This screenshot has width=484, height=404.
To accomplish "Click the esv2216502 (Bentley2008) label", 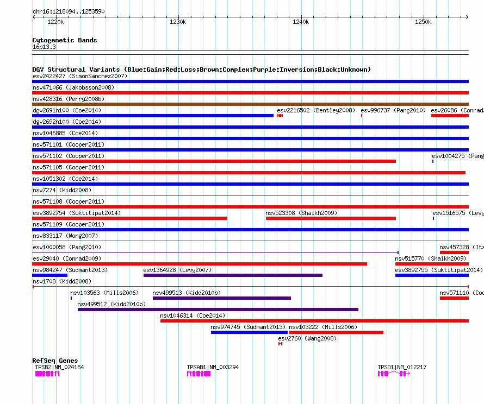I will pyautogui.click(x=316, y=110).
